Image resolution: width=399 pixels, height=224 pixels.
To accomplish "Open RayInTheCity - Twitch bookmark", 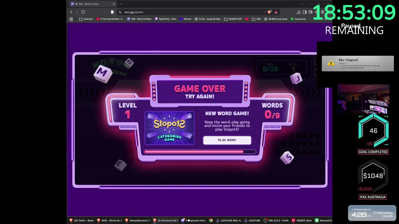I will 166,19.
